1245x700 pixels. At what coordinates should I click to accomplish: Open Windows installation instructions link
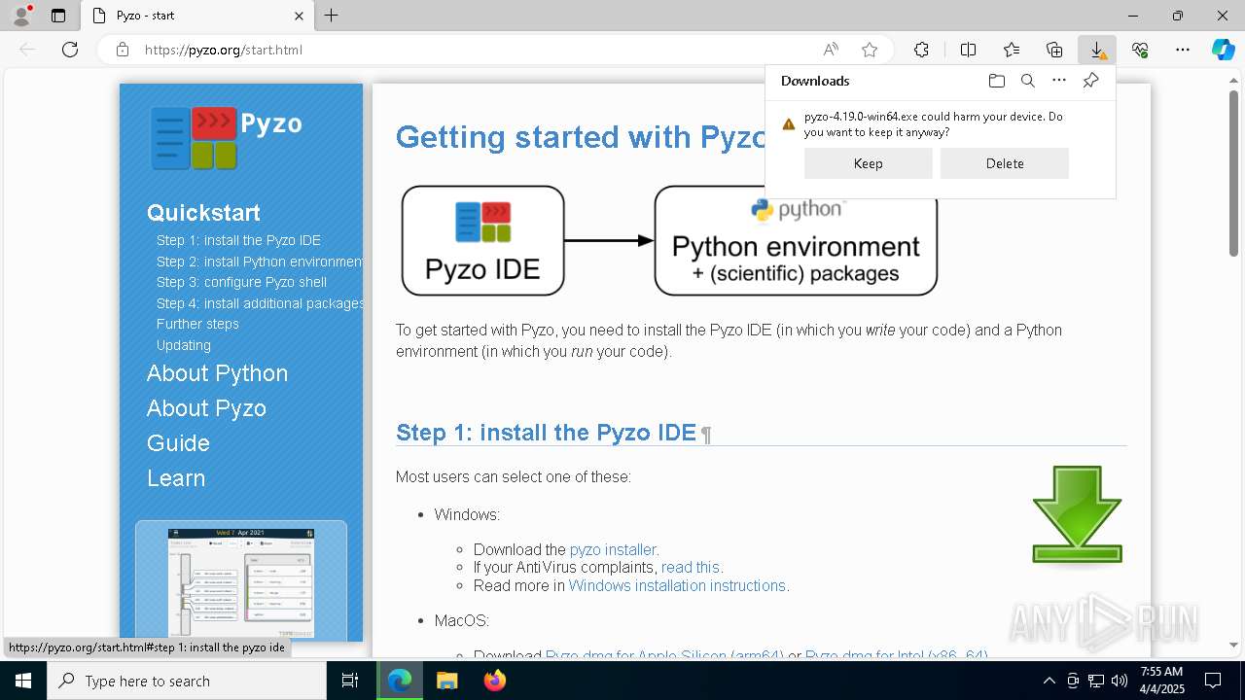point(677,585)
